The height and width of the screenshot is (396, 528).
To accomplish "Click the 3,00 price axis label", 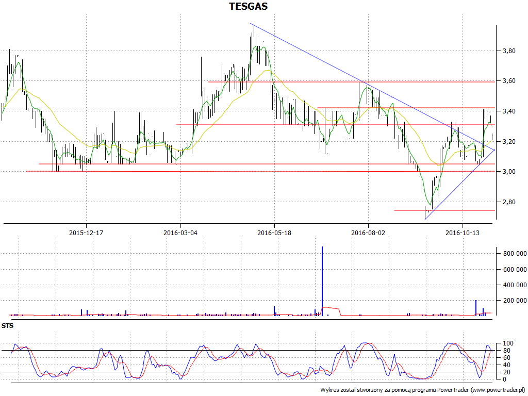I will click(x=509, y=172).
